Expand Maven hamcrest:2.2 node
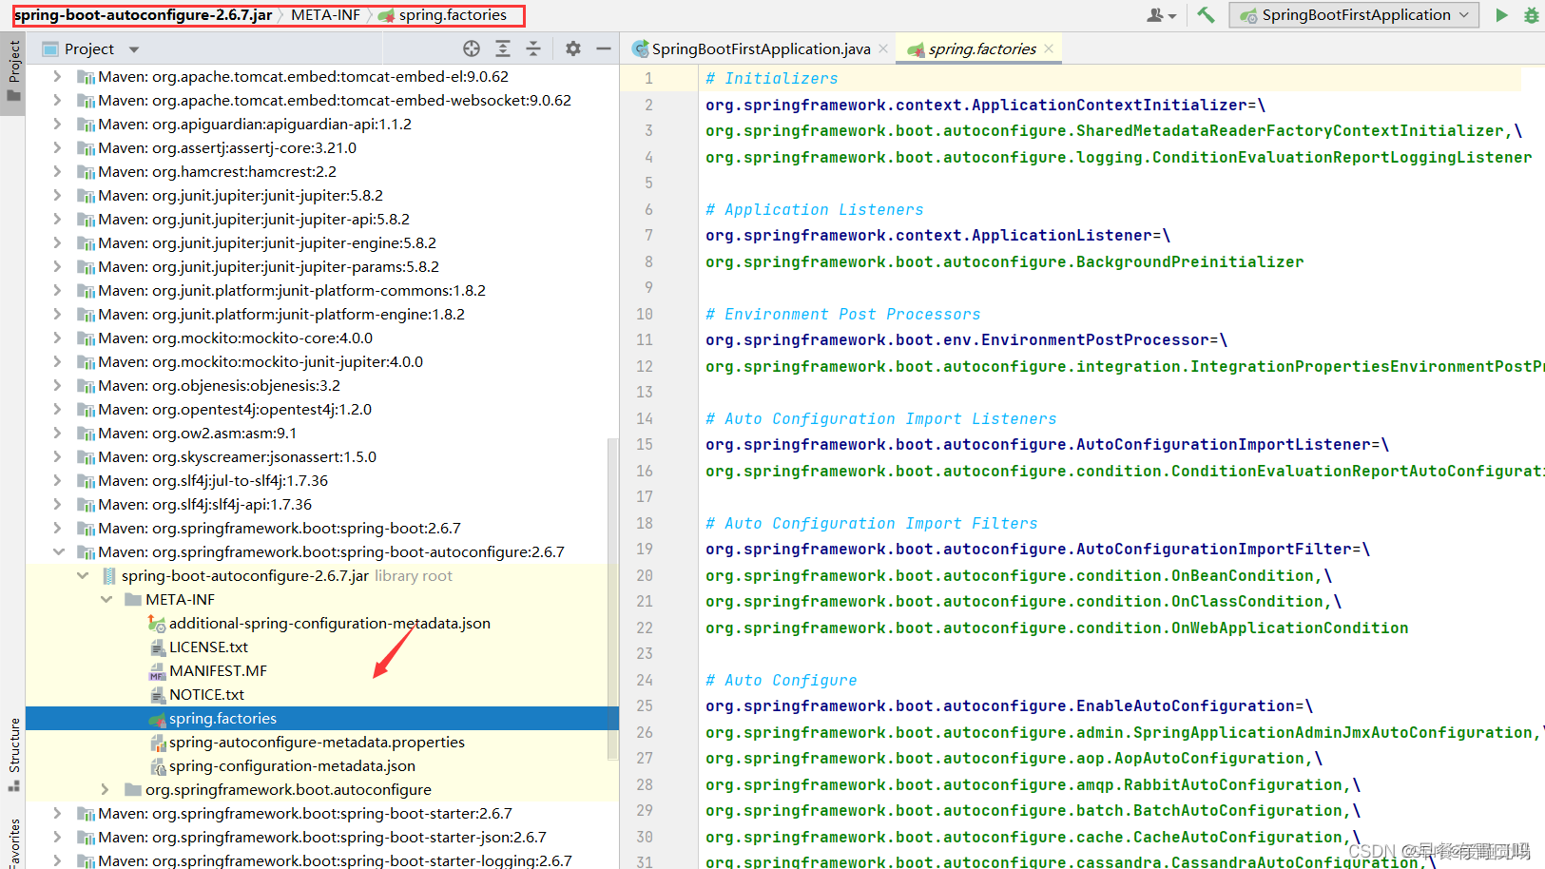This screenshot has height=869, width=1545. (57, 171)
